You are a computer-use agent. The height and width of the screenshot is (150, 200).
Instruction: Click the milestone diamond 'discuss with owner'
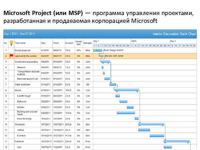pos(102,56)
